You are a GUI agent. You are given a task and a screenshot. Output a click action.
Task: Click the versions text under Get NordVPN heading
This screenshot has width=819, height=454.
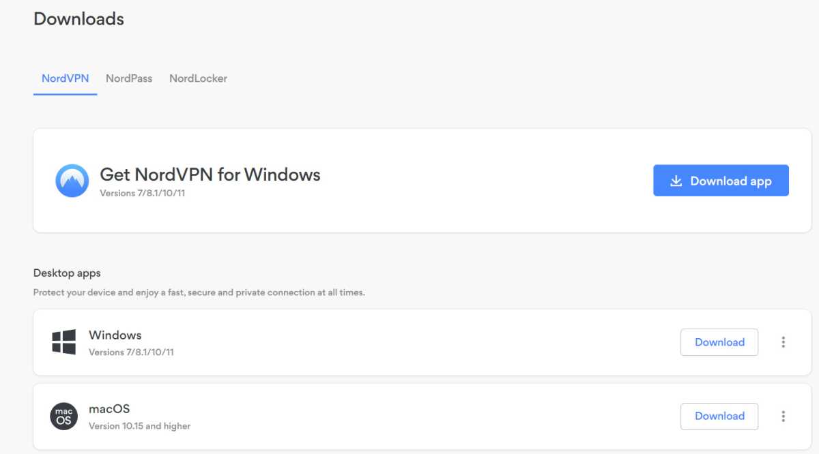tap(143, 193)
